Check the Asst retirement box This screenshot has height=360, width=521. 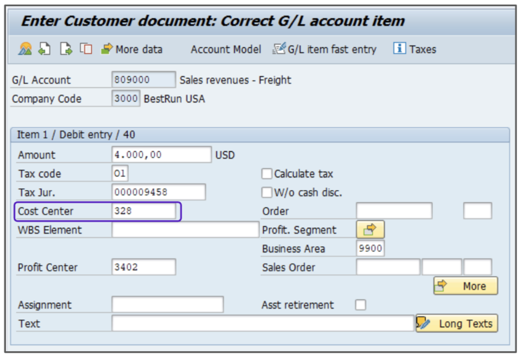click(x=361, y=305)
